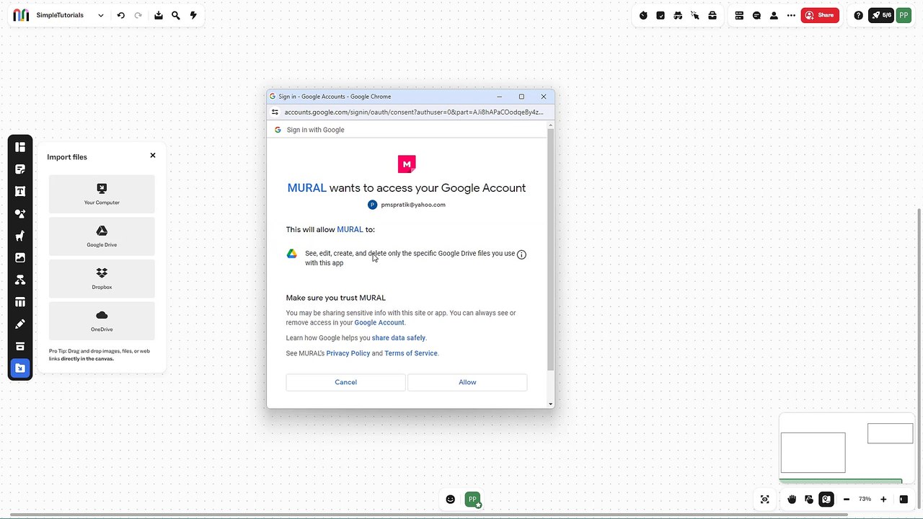Open the diagram frameworks tool
Image resolution: width=923 pixels, height=519 pixels.
click(20, 280)
